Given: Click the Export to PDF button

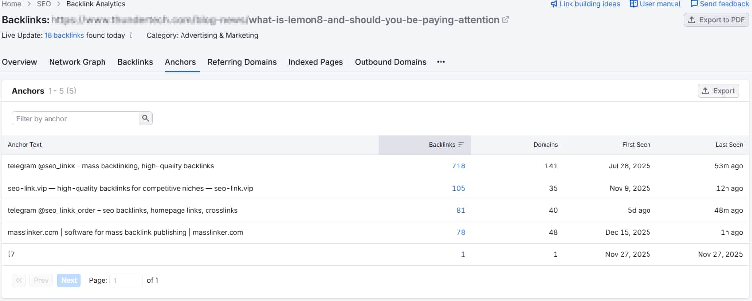Looking at the screenshot, I should coord(716,20).
